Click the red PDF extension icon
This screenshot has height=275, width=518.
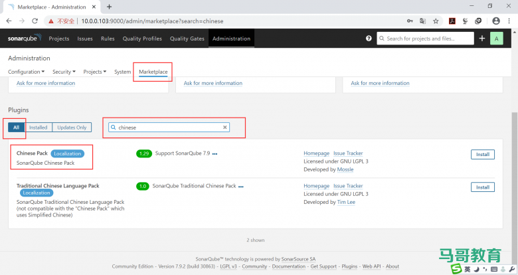452,21
